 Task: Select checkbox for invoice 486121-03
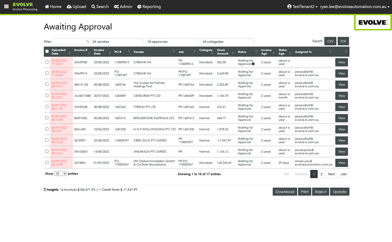point(47,84)
